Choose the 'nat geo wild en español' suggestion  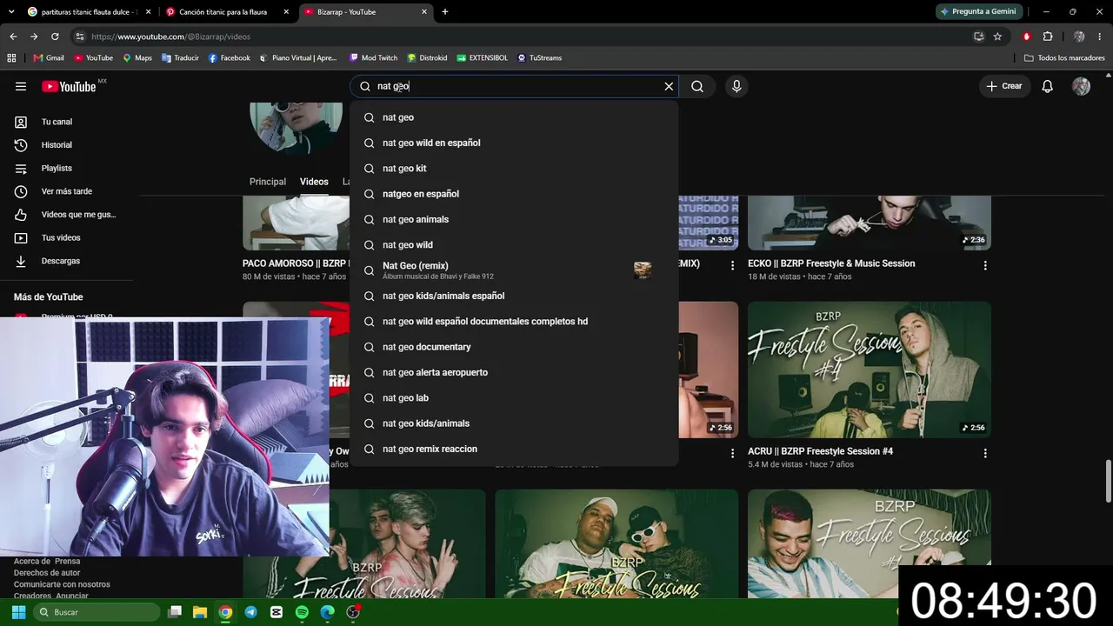pos(514,143)
